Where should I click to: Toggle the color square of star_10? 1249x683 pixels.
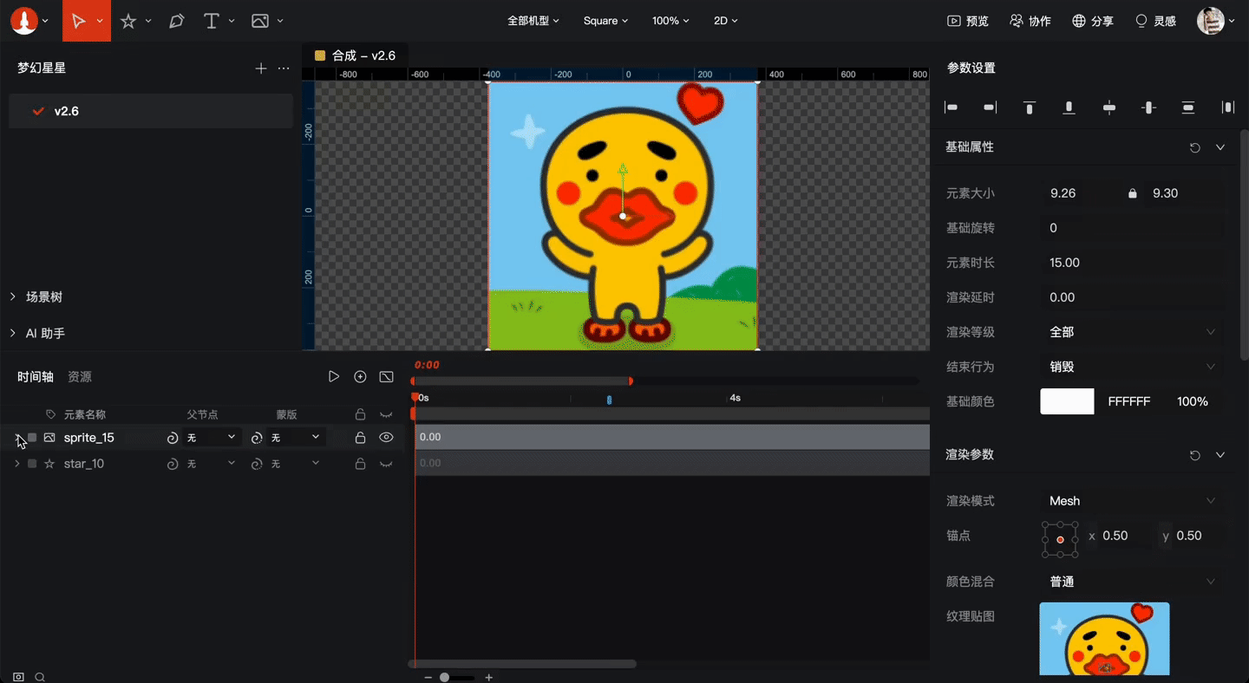(32, 464)
